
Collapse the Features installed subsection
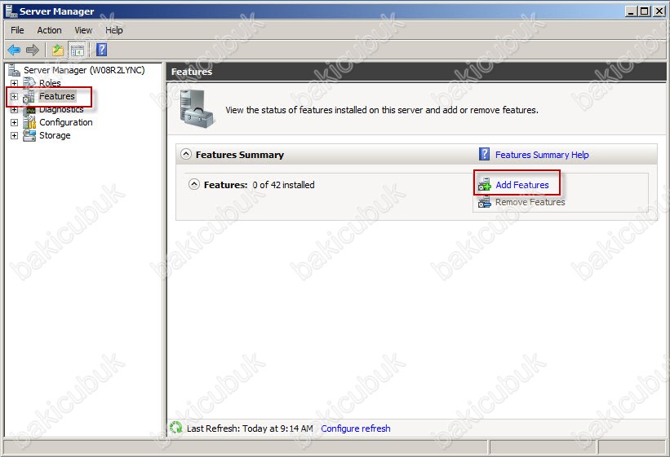(x=194, y=184)
